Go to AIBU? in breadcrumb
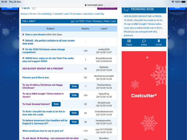The height and width of the screenshot is (140, 187). (x=32, y=21)
